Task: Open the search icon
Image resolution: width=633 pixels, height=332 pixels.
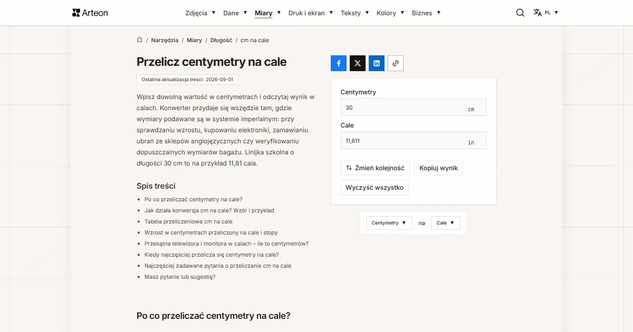Action: point(520,13)
